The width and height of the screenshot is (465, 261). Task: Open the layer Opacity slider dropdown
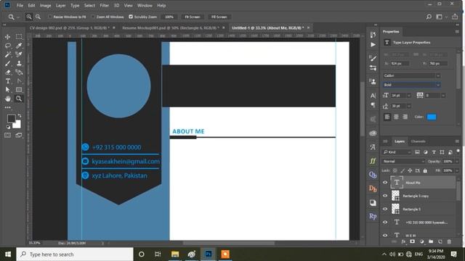[x=457, y=161]
